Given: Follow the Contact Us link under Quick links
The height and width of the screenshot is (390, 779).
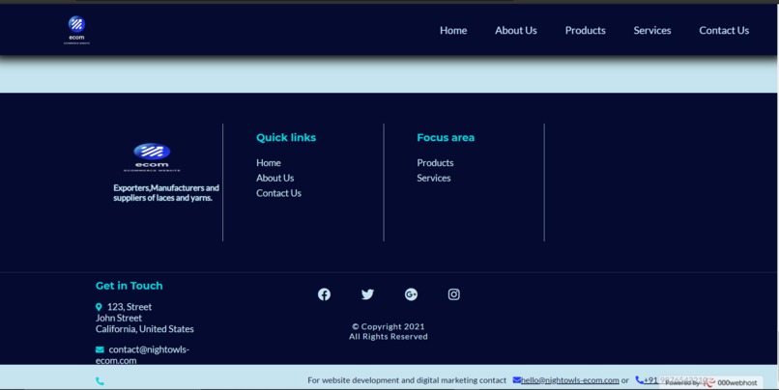Looking at the screenshot, I should (x=278, y=193).
